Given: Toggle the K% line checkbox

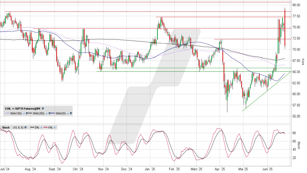Looking at the screenshot, I should point(55,128).
